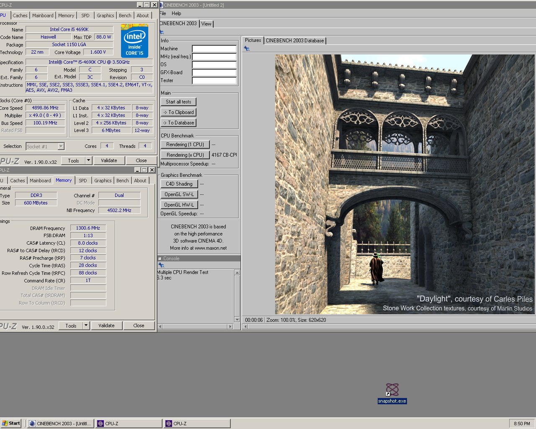Open SPD tab in lower CPU-Z window

coord(83,181)
